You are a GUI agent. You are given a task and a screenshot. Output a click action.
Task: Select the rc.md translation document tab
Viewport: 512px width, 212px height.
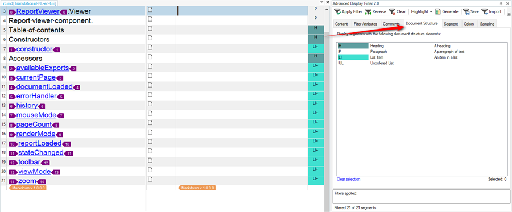(30, 3)
